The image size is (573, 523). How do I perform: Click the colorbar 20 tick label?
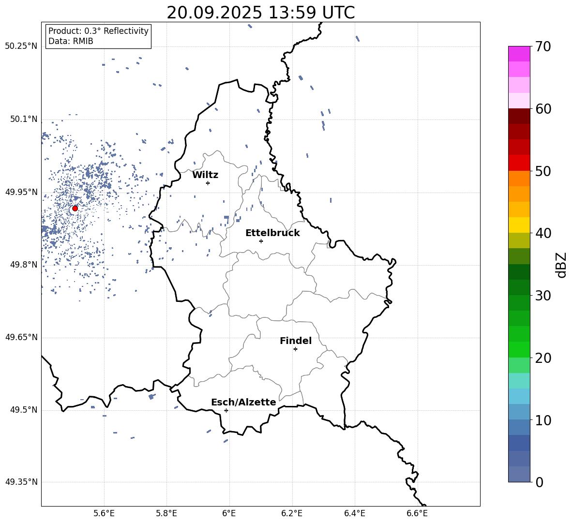click(x=543, y=358)
